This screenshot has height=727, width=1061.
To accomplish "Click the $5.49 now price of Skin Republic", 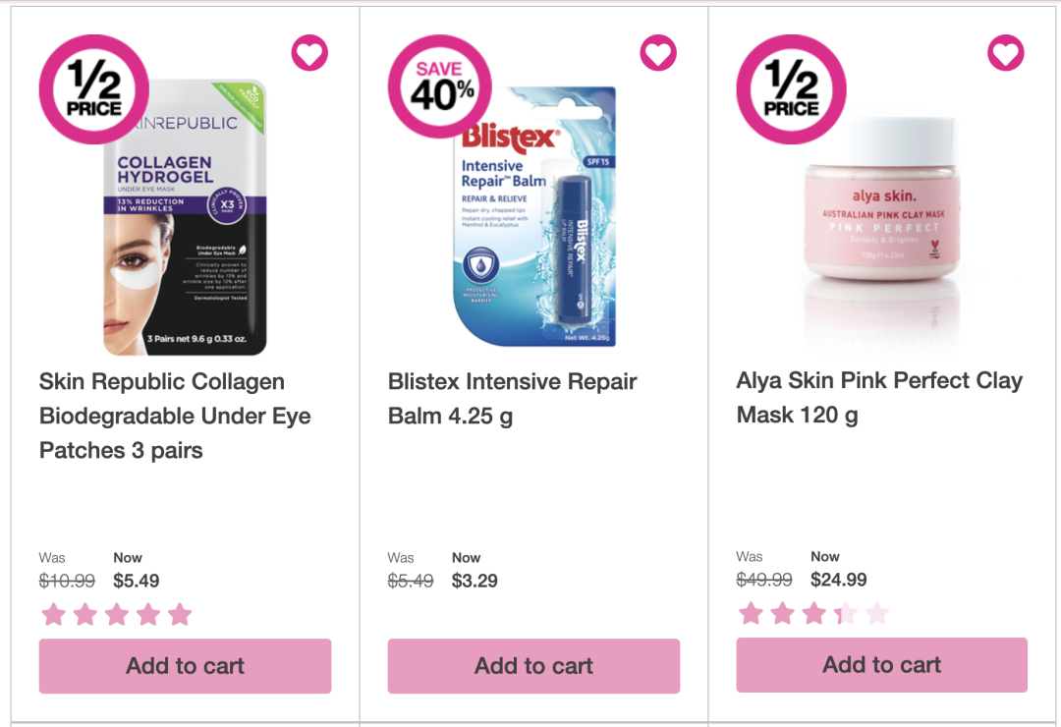I will [x=136, y=581].
